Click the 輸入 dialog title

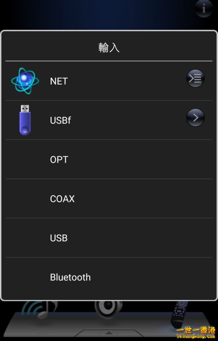point(109,48)
